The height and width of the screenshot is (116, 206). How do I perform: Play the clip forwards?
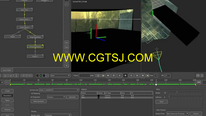click(131, 76)
